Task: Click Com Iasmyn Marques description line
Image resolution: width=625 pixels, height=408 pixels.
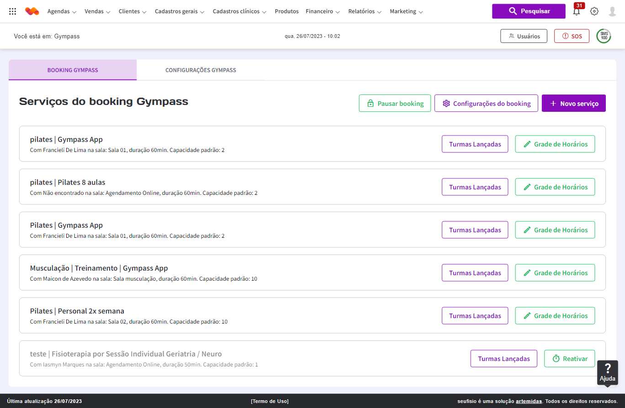Action: 144,365
